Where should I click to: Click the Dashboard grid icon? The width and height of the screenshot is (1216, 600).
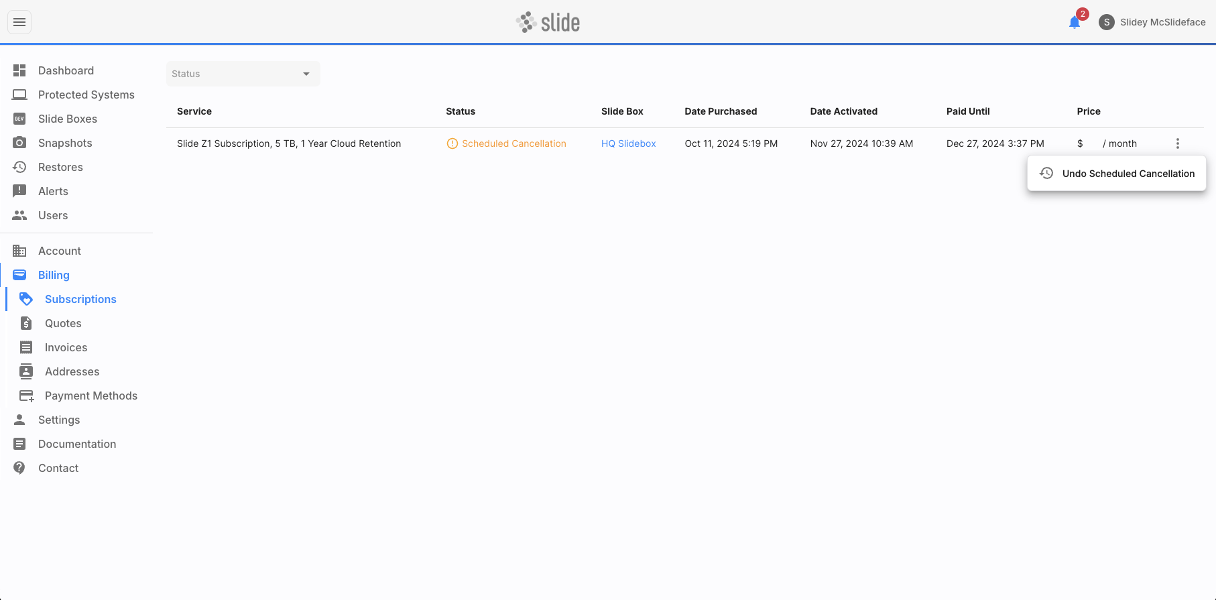19,70
